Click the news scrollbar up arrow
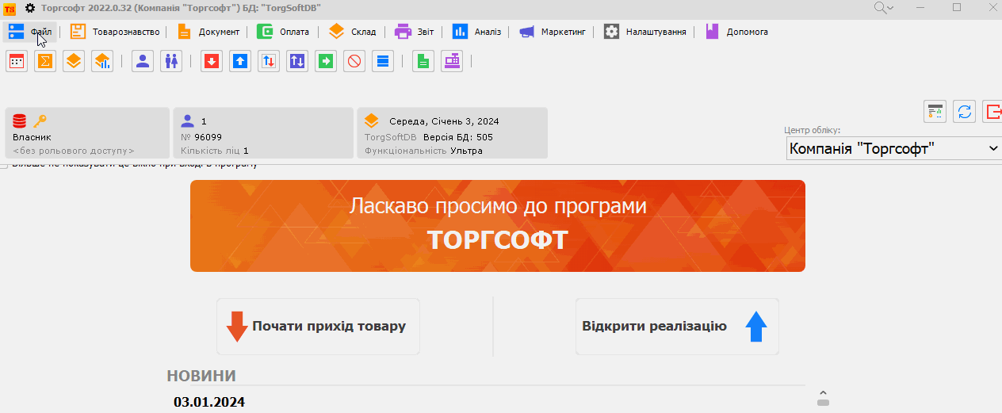Image resolution: width=1002 pixels, height=413 pixels. [823, 392]
